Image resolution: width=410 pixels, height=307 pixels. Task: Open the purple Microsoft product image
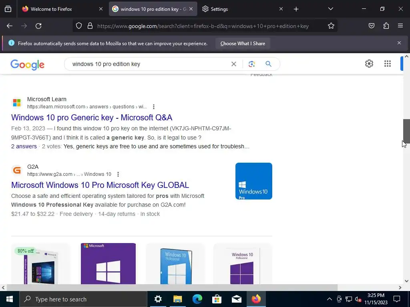click(x=108, y=264)
